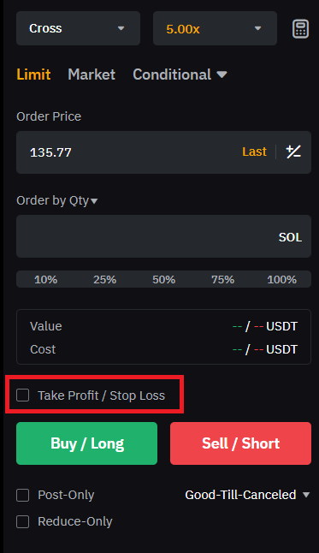Open the calculator icon
This screenshot has height=553, width=319.
tap(301, 28)
